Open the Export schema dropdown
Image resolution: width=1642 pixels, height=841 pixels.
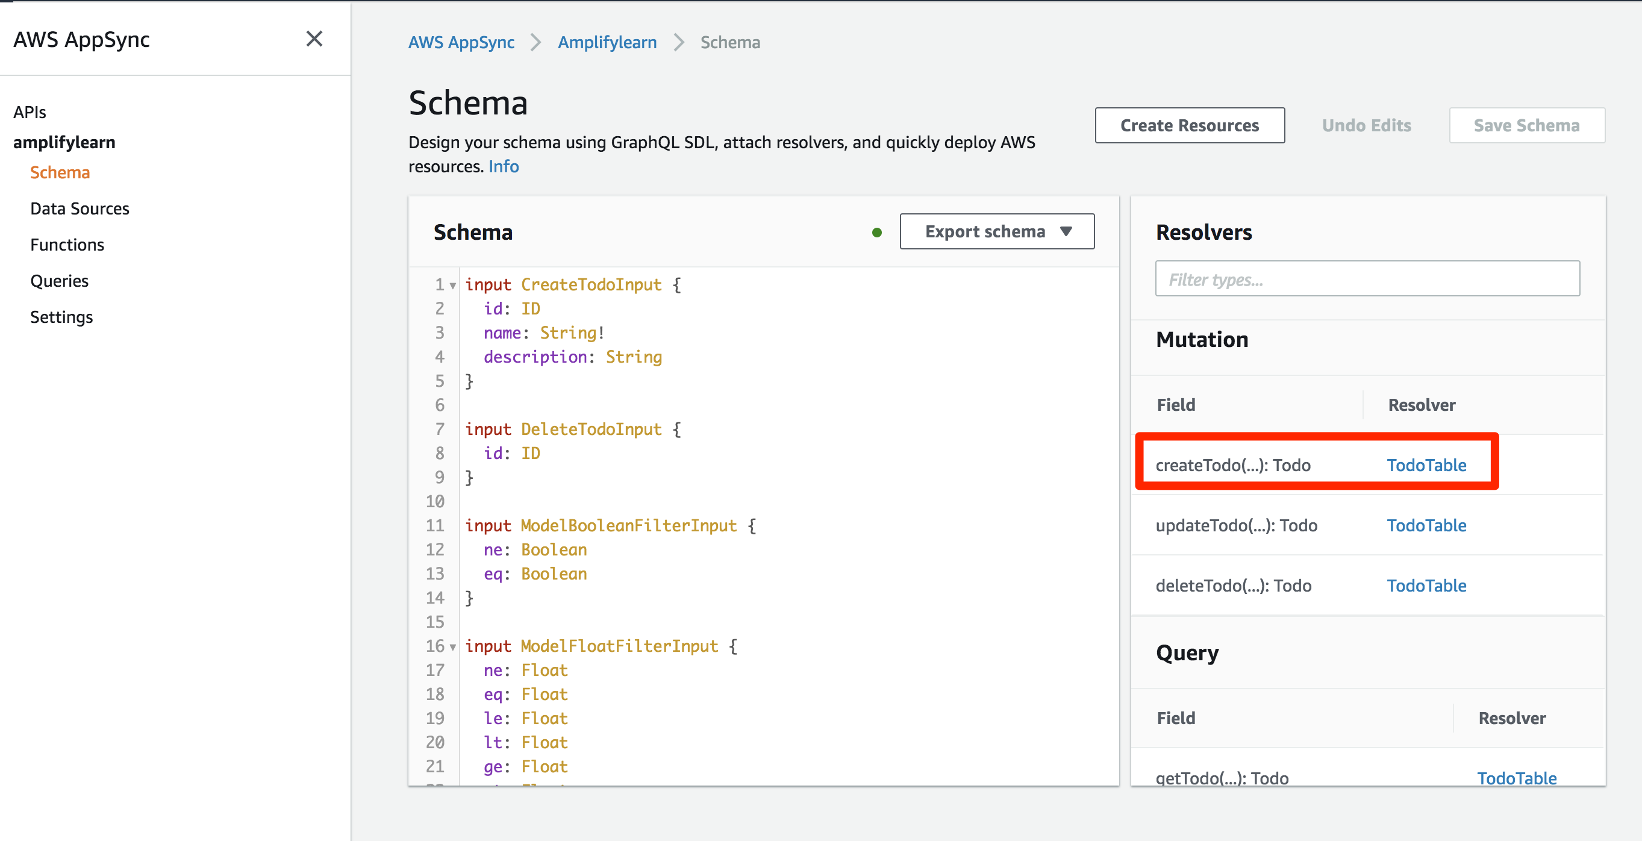(997, 231)
